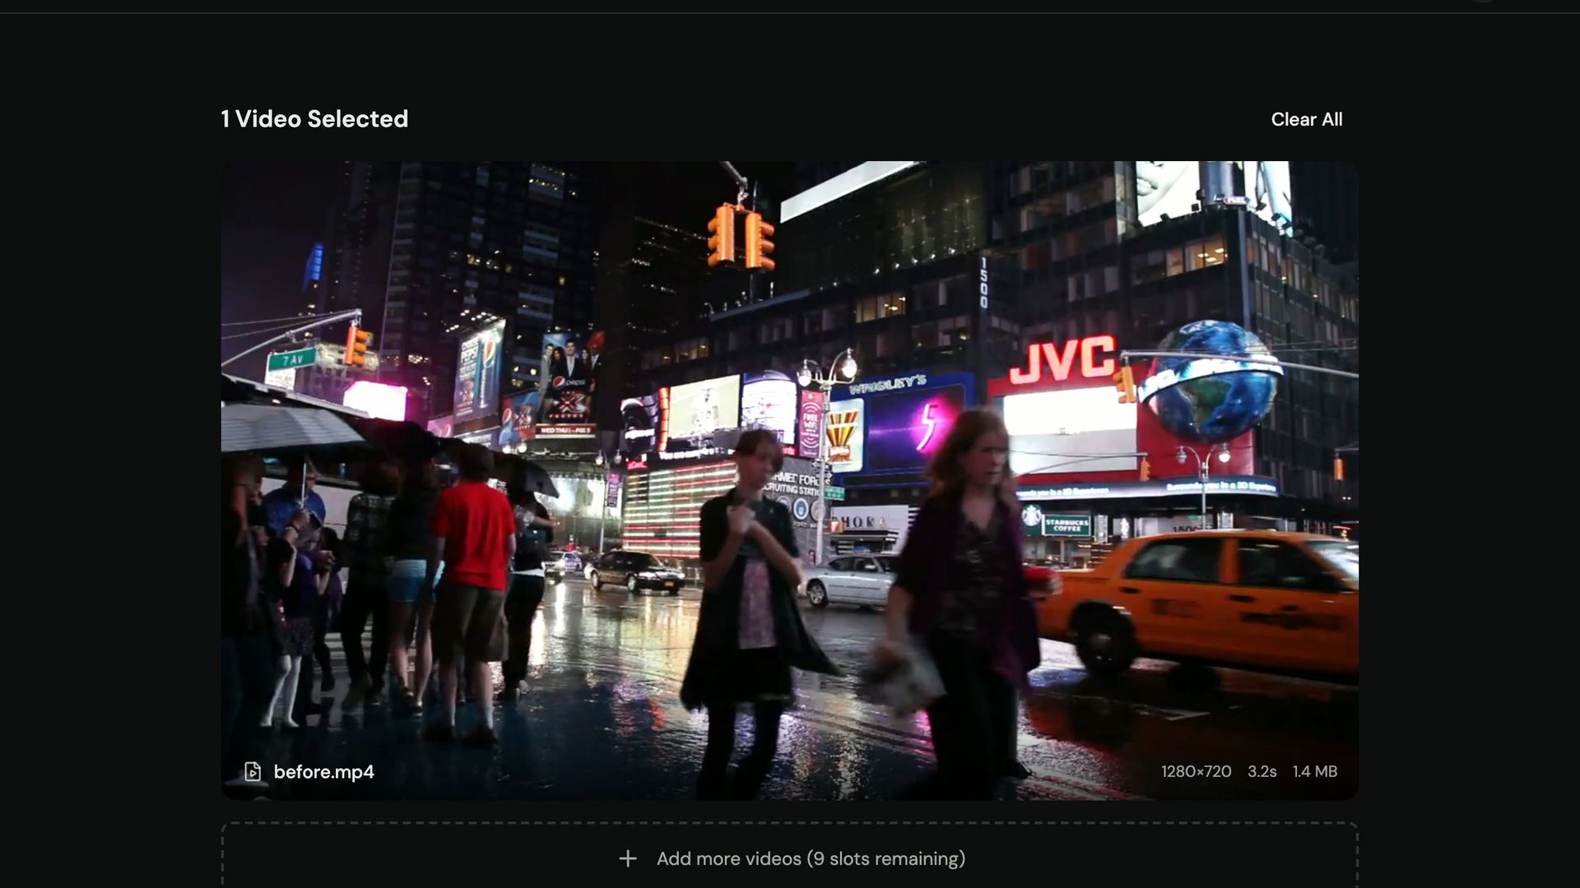Click the partially visible avatar at top right
This screenshot has height=888, width=1580.
(1482, 1)
